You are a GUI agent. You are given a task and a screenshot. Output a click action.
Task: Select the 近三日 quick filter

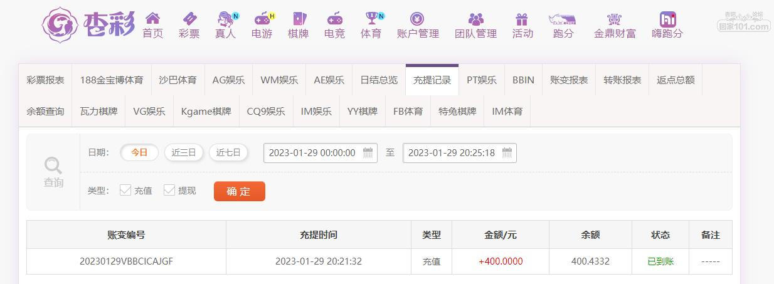point(184,152)
